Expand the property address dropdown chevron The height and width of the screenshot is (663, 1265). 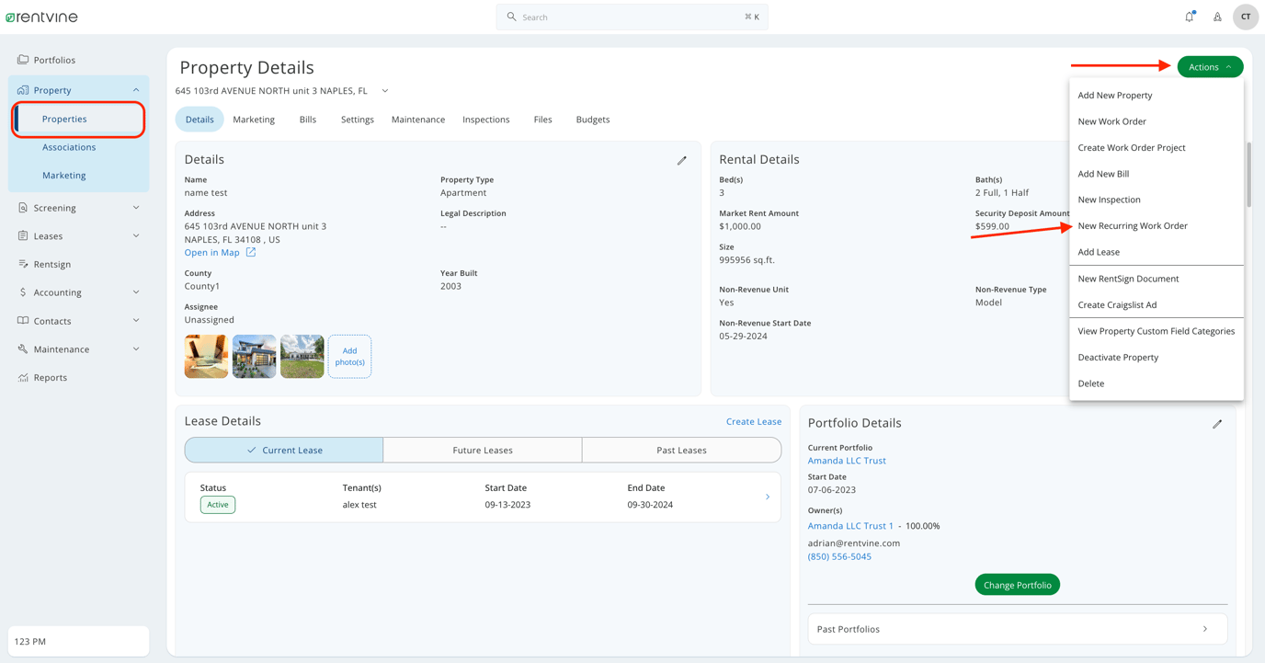coord(384,90)
